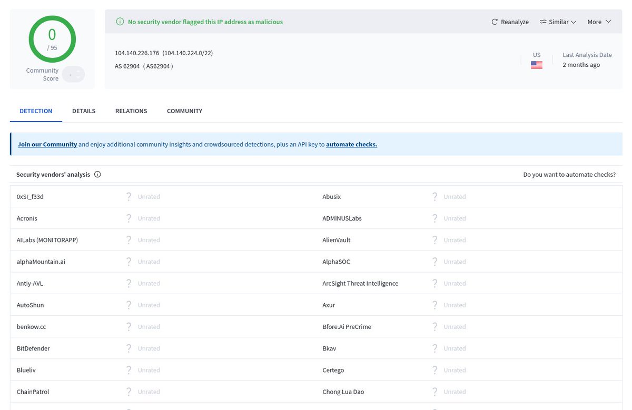This screenshot has height=410, width=632.
Task: Click the question mark icon for AILabs (MONITORAPP)
Action: pyautogui.click(x=129, y=240)
